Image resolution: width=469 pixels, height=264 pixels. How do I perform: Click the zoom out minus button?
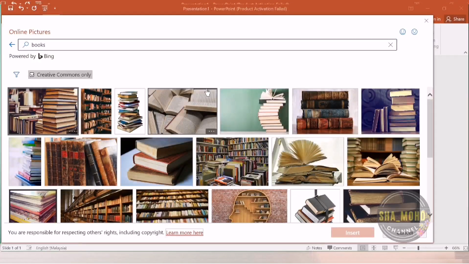point(404,248)
